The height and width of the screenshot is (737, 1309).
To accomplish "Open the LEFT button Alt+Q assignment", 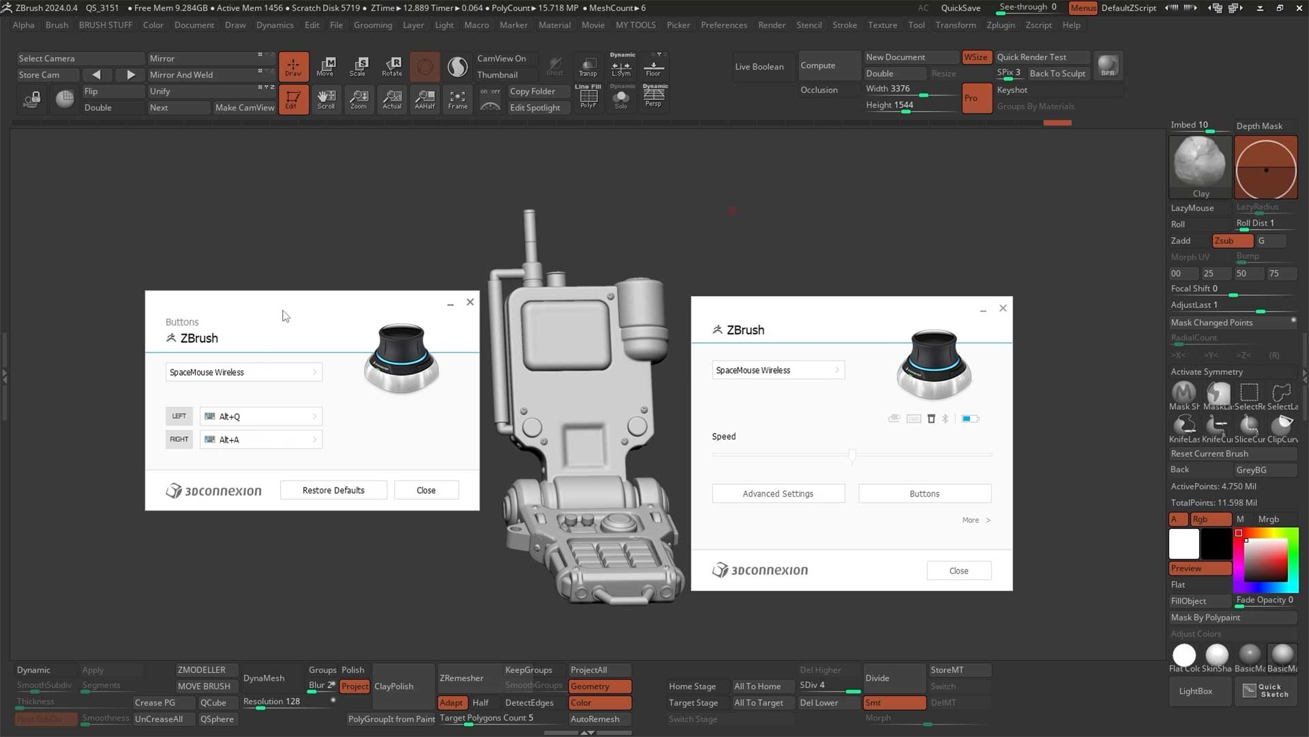I will (x=260, y=416).
